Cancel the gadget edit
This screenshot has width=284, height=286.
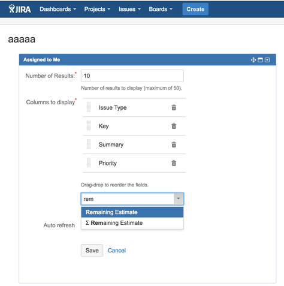[117, 251]
